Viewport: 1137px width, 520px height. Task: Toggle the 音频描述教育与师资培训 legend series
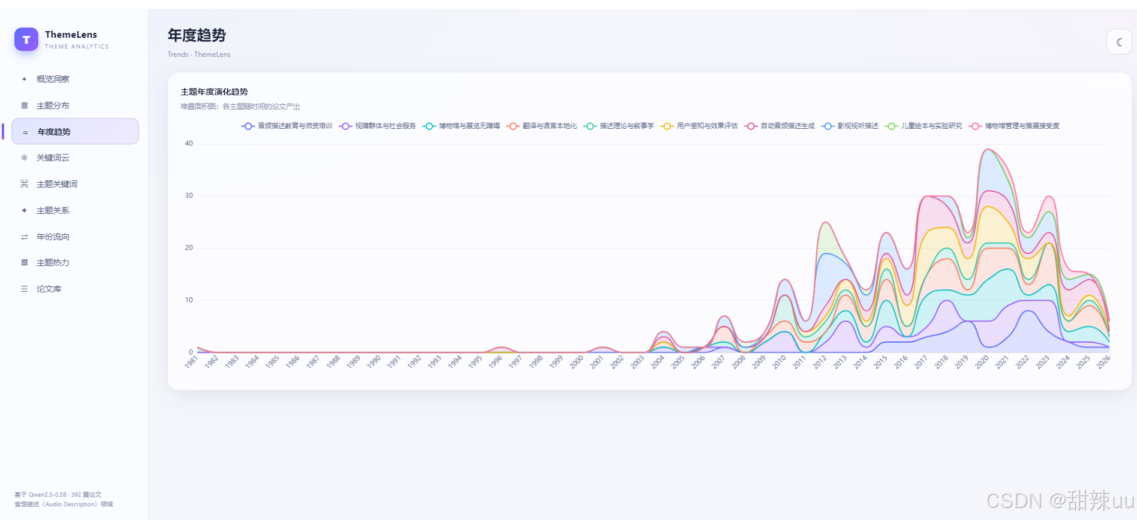pos(287,126)
